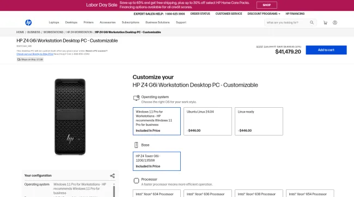354x197 pixels.
Task: Open the account profile icon
Action: point(335,22)
